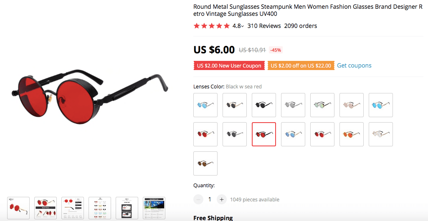View the landscape photo thumbnail

[x=154, y=208]
